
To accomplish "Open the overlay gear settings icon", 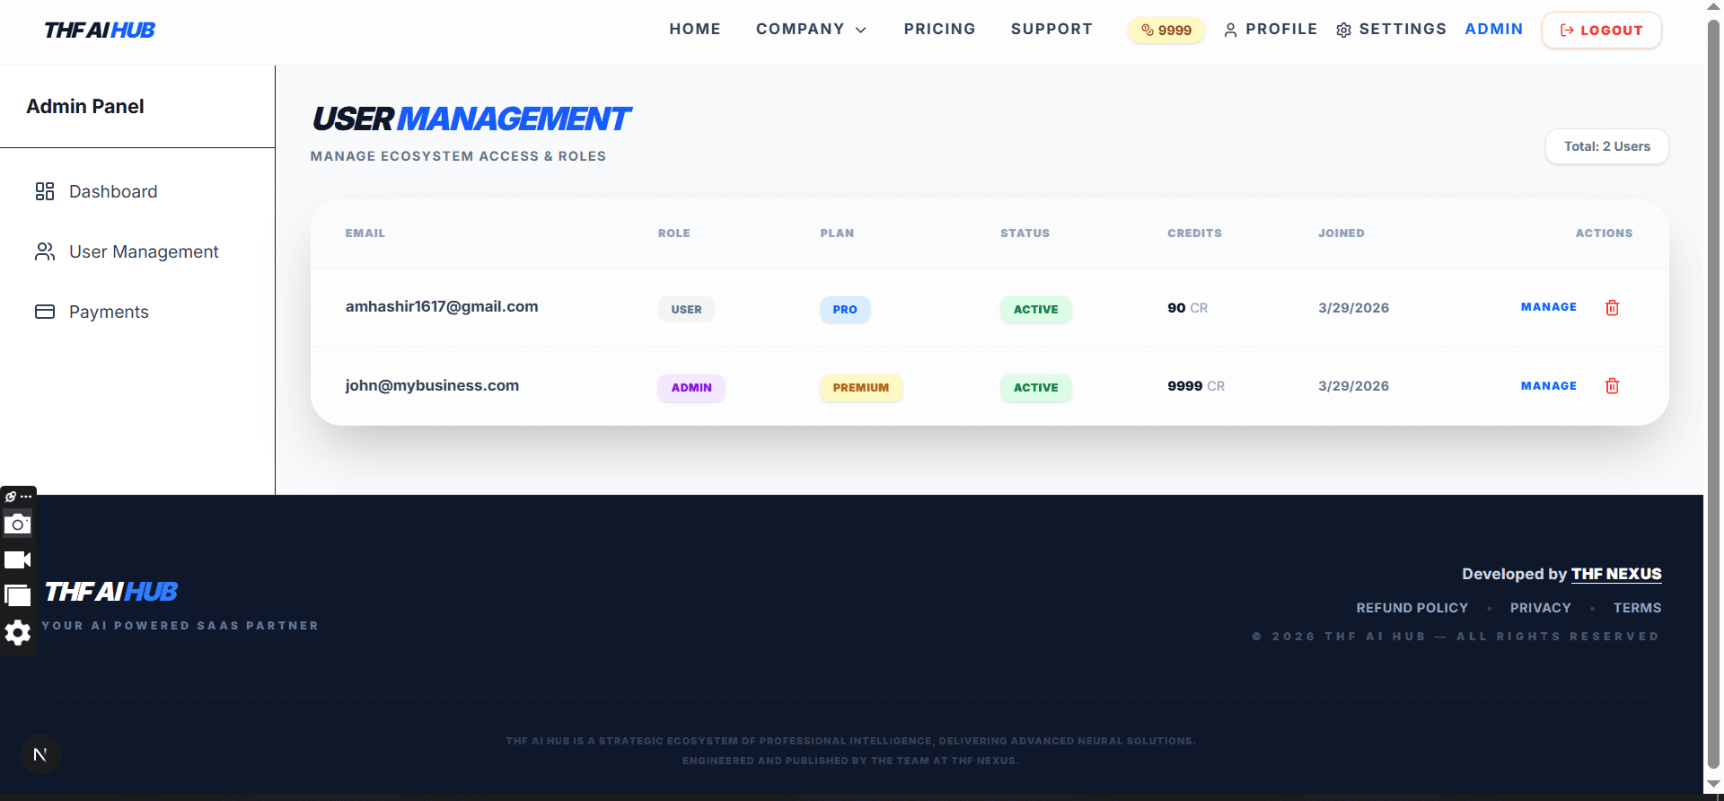I will tap(18, 633).
